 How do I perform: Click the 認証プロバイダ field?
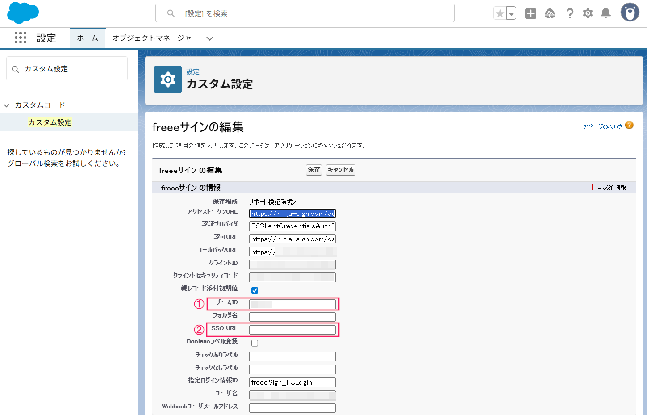(292, 226)
